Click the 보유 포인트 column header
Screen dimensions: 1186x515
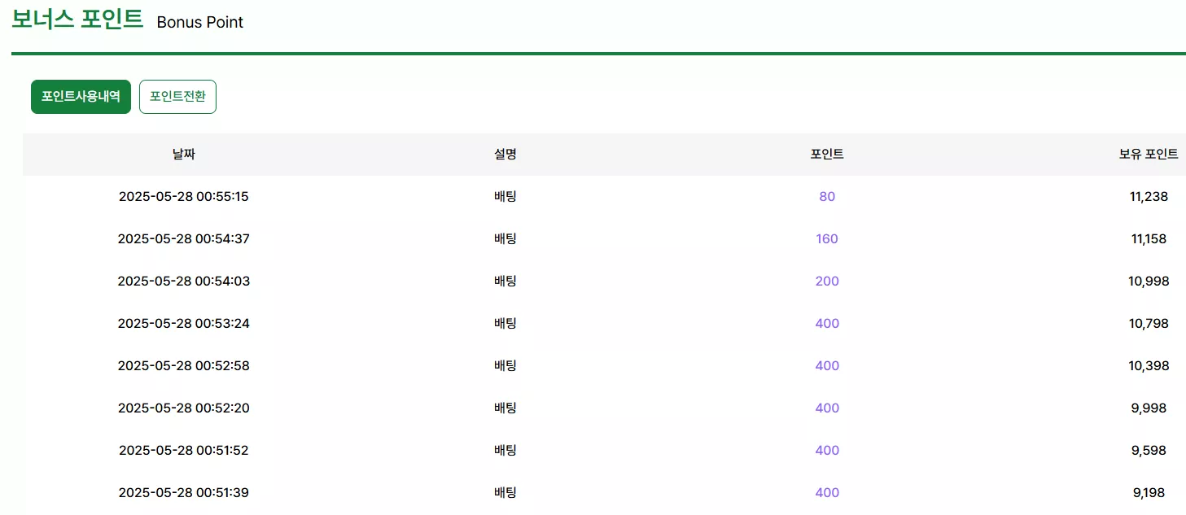(1149, 155)
